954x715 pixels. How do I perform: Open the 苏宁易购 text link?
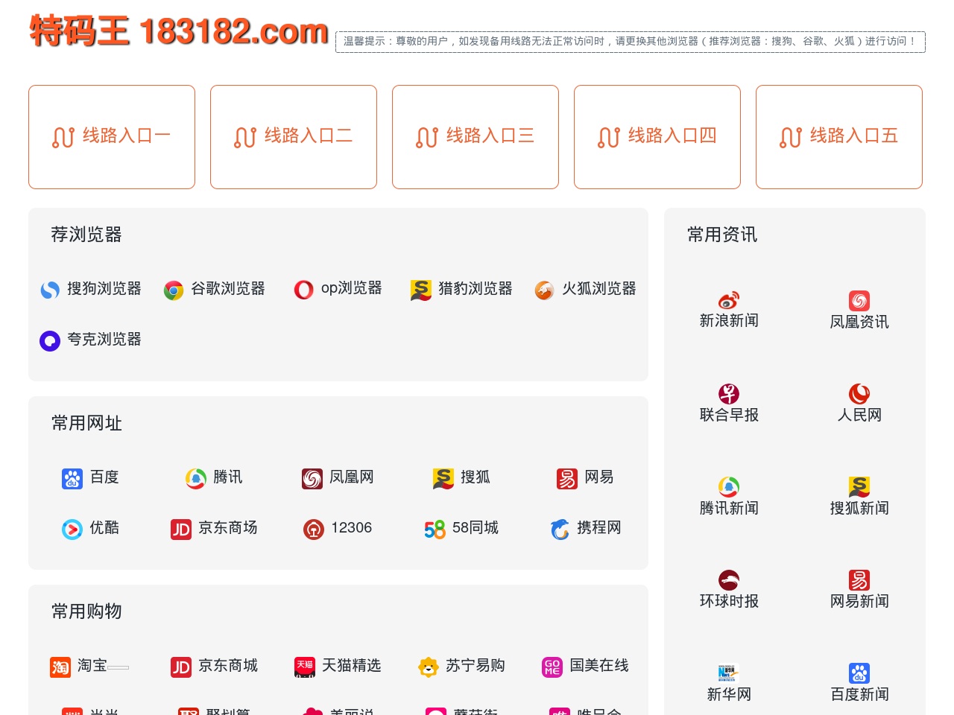(x=476, y=665)
